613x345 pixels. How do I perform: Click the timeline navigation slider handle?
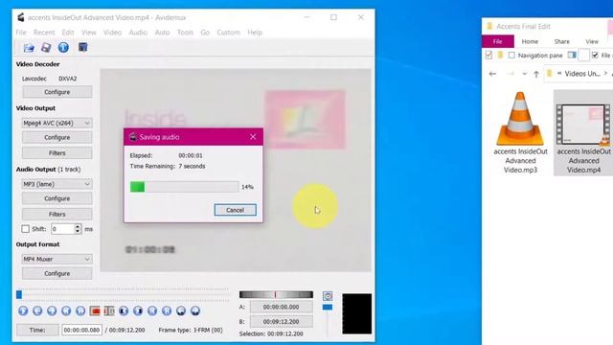(x=19, y=294)
